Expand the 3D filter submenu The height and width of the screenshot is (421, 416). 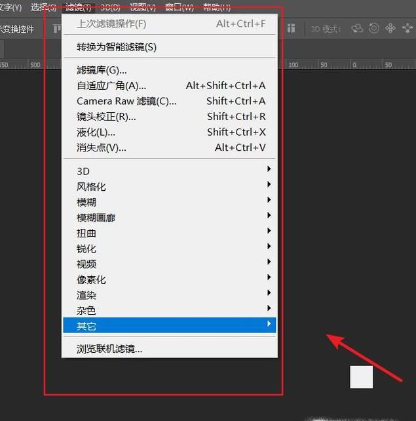(x=170, y=171)
